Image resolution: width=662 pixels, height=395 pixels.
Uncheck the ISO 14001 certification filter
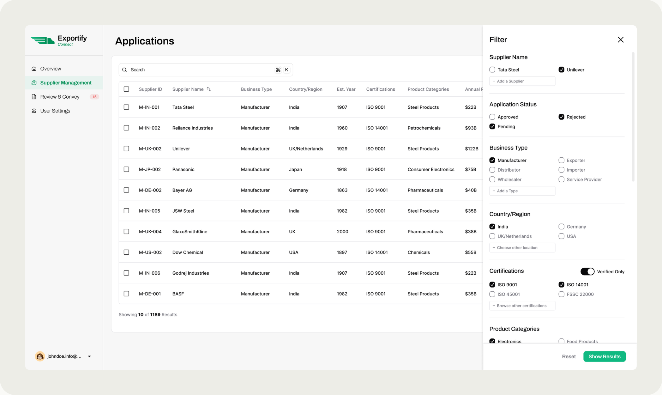[x=561, y=285]
